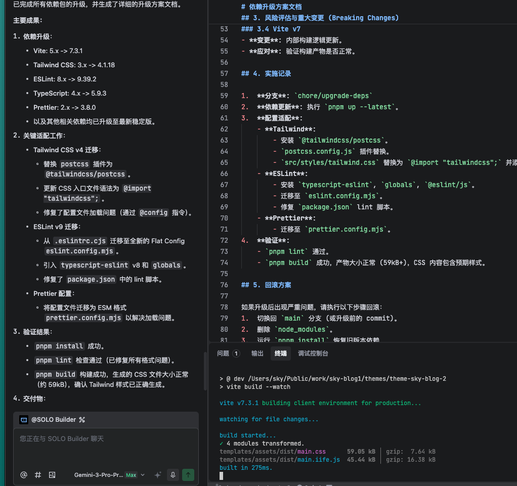
Task: Open the 调试控制台 tab
Action: coord(313,354)
